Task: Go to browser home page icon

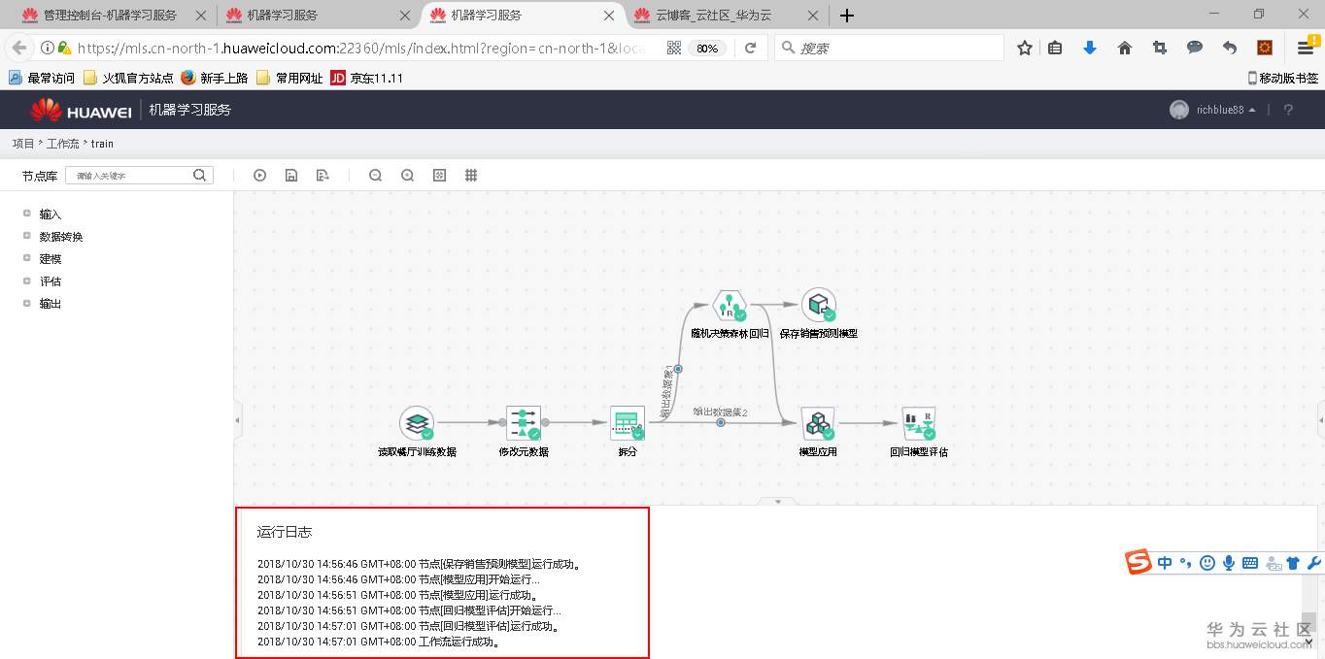Action: tap(1125, 48)
